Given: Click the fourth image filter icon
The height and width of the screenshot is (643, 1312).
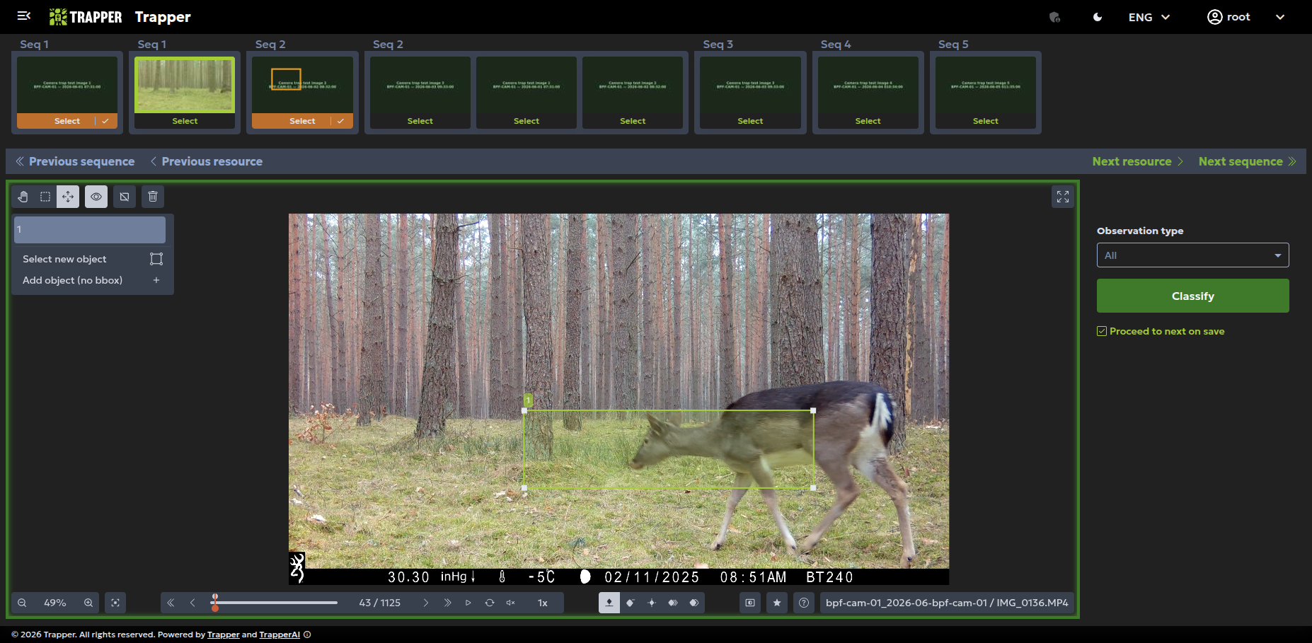Looking at the screenshot, I should [673, 603].
